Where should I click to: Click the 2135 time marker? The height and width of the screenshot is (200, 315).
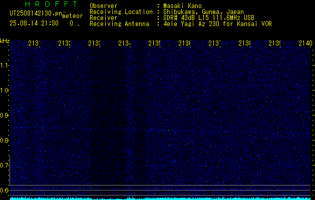click(x=154, y=43)
